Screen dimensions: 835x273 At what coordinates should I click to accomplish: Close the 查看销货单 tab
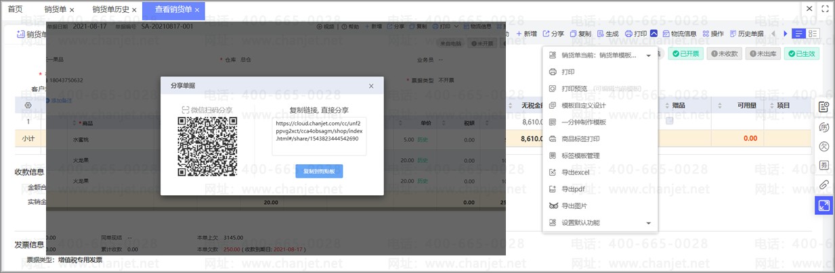coord(197,10)
